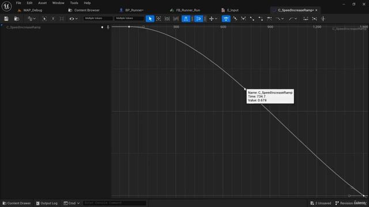Open the Window menu

coord(58,3)
